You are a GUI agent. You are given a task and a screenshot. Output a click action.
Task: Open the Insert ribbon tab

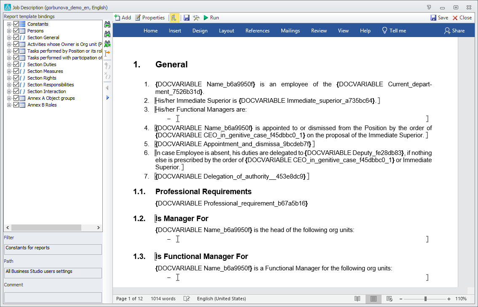[175, 30]
